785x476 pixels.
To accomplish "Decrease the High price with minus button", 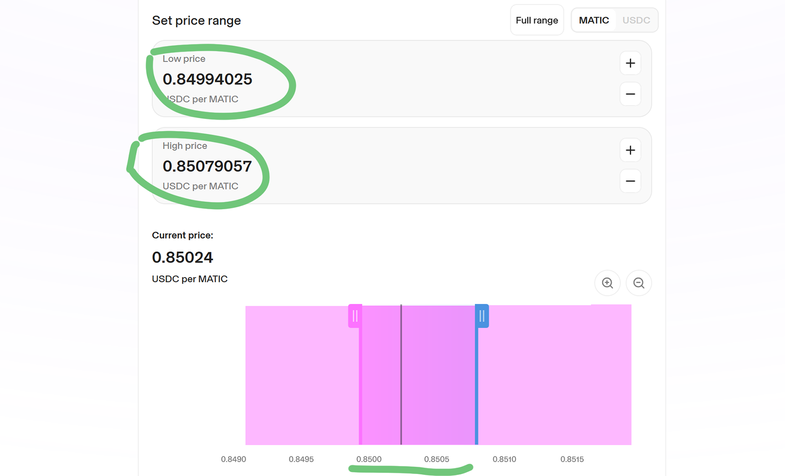I will click(630, 181).
